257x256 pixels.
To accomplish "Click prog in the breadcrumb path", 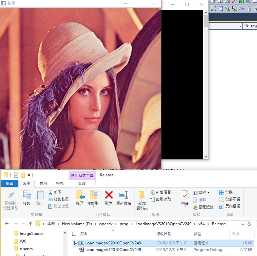I will click(x=124, y=224).
